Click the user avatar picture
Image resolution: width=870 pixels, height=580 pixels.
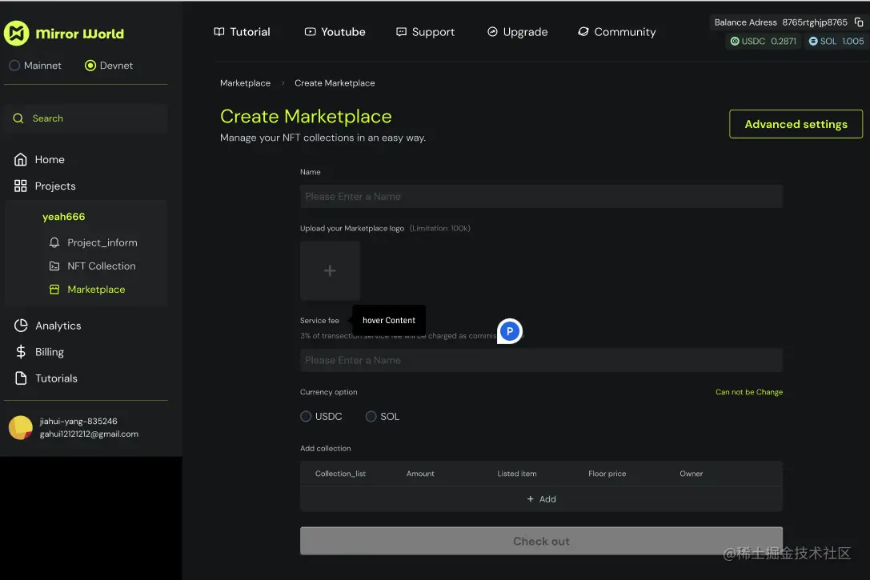click(21, 427)
